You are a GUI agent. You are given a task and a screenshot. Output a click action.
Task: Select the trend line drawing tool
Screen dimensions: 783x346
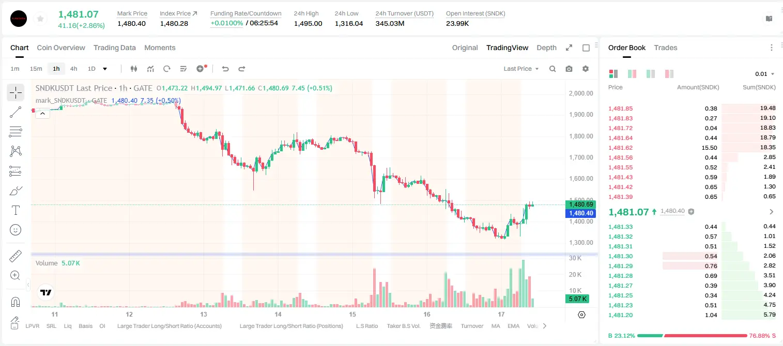point(16,112)
